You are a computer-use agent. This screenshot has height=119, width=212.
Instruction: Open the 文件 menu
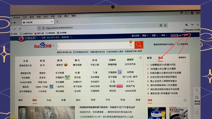pyautogui.click(x=25, y=17)
